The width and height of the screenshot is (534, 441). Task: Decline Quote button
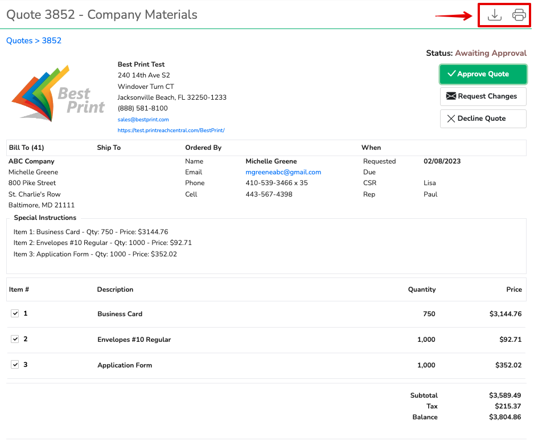pos(483,119)
